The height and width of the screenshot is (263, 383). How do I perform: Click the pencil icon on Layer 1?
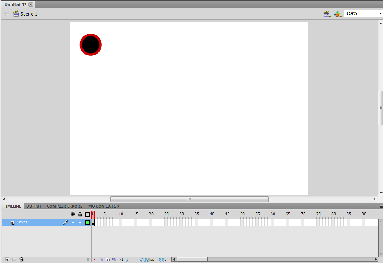pyautogui.click(x=65, y=222)
